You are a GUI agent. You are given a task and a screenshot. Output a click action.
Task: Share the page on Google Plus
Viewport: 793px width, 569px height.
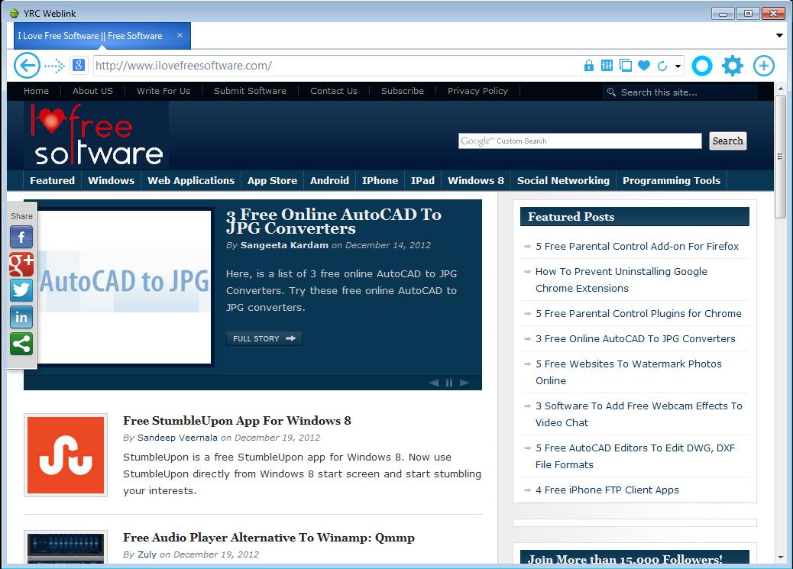tap(21, 263)
